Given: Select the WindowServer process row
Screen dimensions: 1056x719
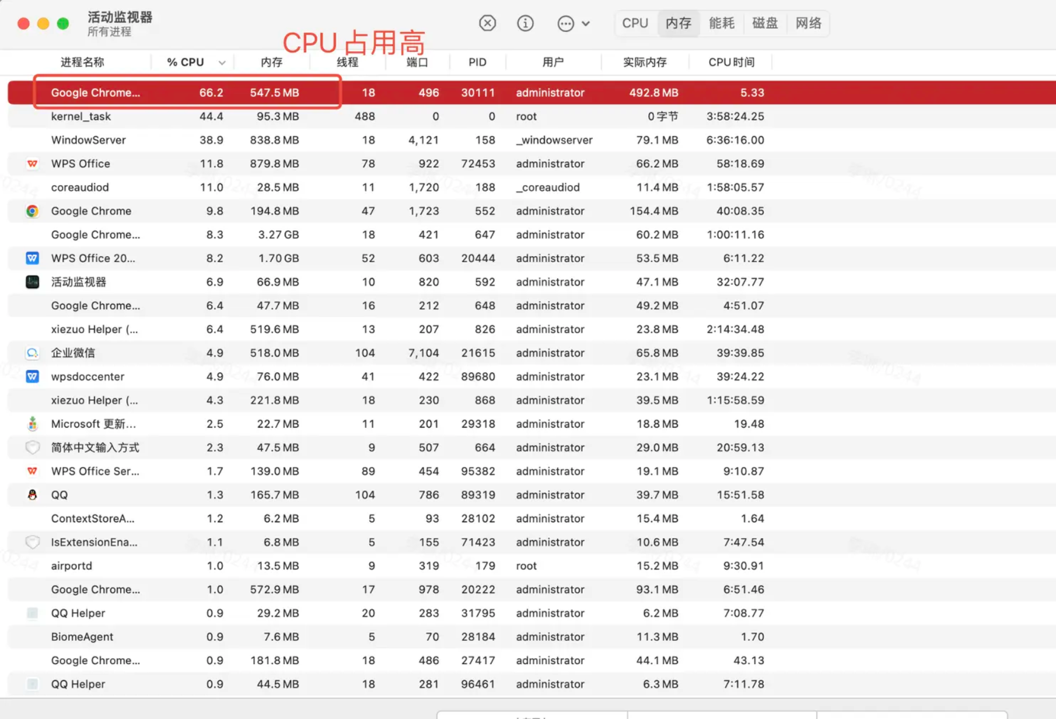Looking at the screenshot, I should (532, 140).
